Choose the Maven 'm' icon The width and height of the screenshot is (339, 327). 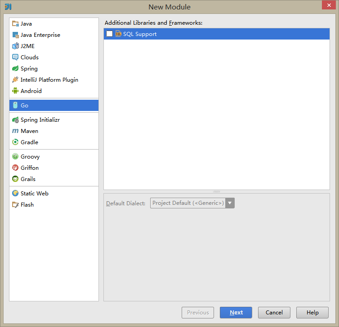(x=15, y=131)
